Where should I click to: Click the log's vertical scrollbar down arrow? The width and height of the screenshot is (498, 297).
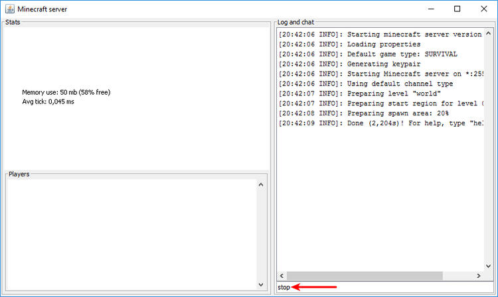click(489, 267)
